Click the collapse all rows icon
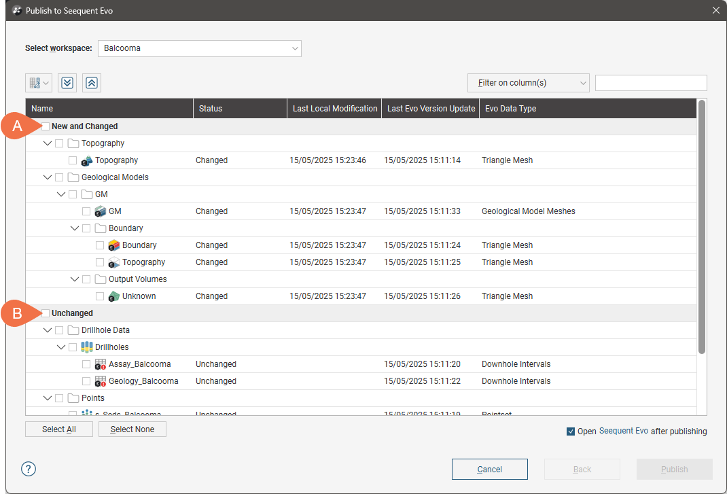727x494 pixels. 92,83
